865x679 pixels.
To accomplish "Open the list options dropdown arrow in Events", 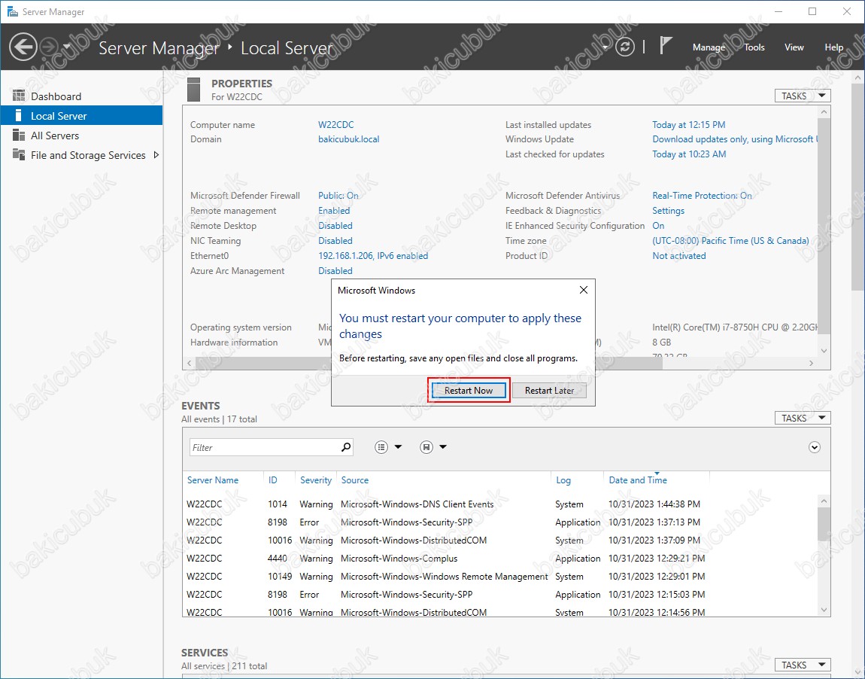I will (x=398, y=447).
